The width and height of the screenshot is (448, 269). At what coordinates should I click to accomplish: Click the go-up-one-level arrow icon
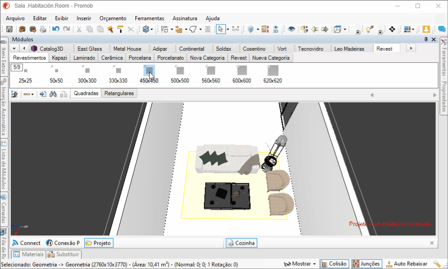(15, 94)
